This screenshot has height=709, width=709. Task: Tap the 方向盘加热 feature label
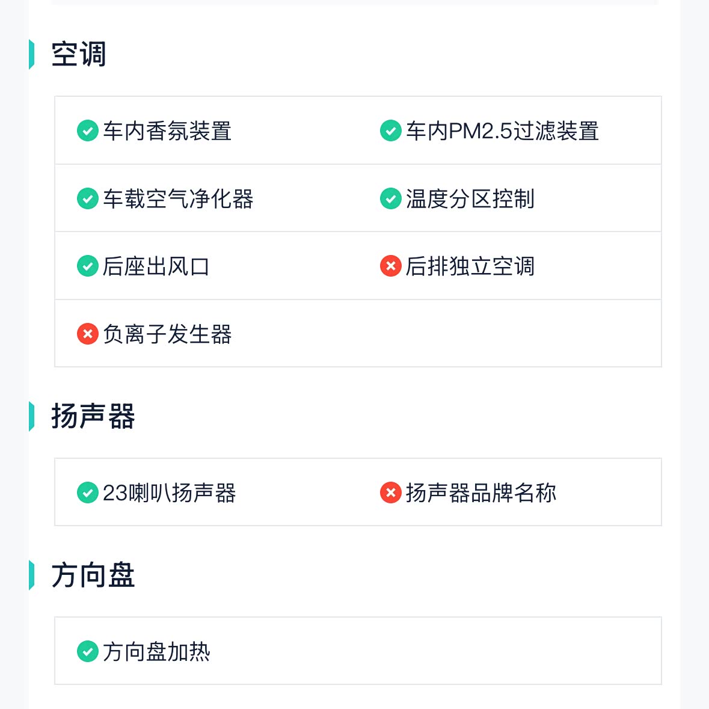(156, 652)
